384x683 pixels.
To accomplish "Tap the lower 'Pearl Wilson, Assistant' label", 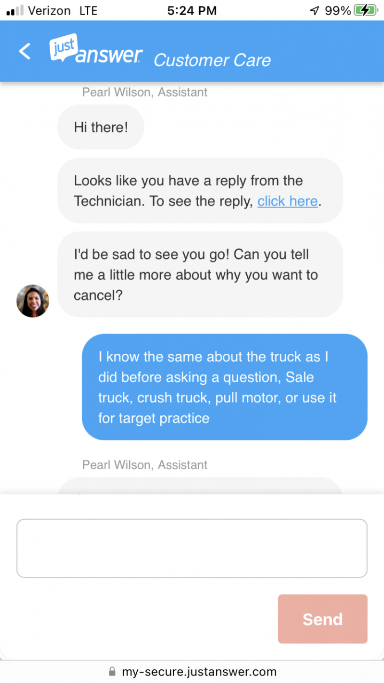I will click(x=145, y=465).
